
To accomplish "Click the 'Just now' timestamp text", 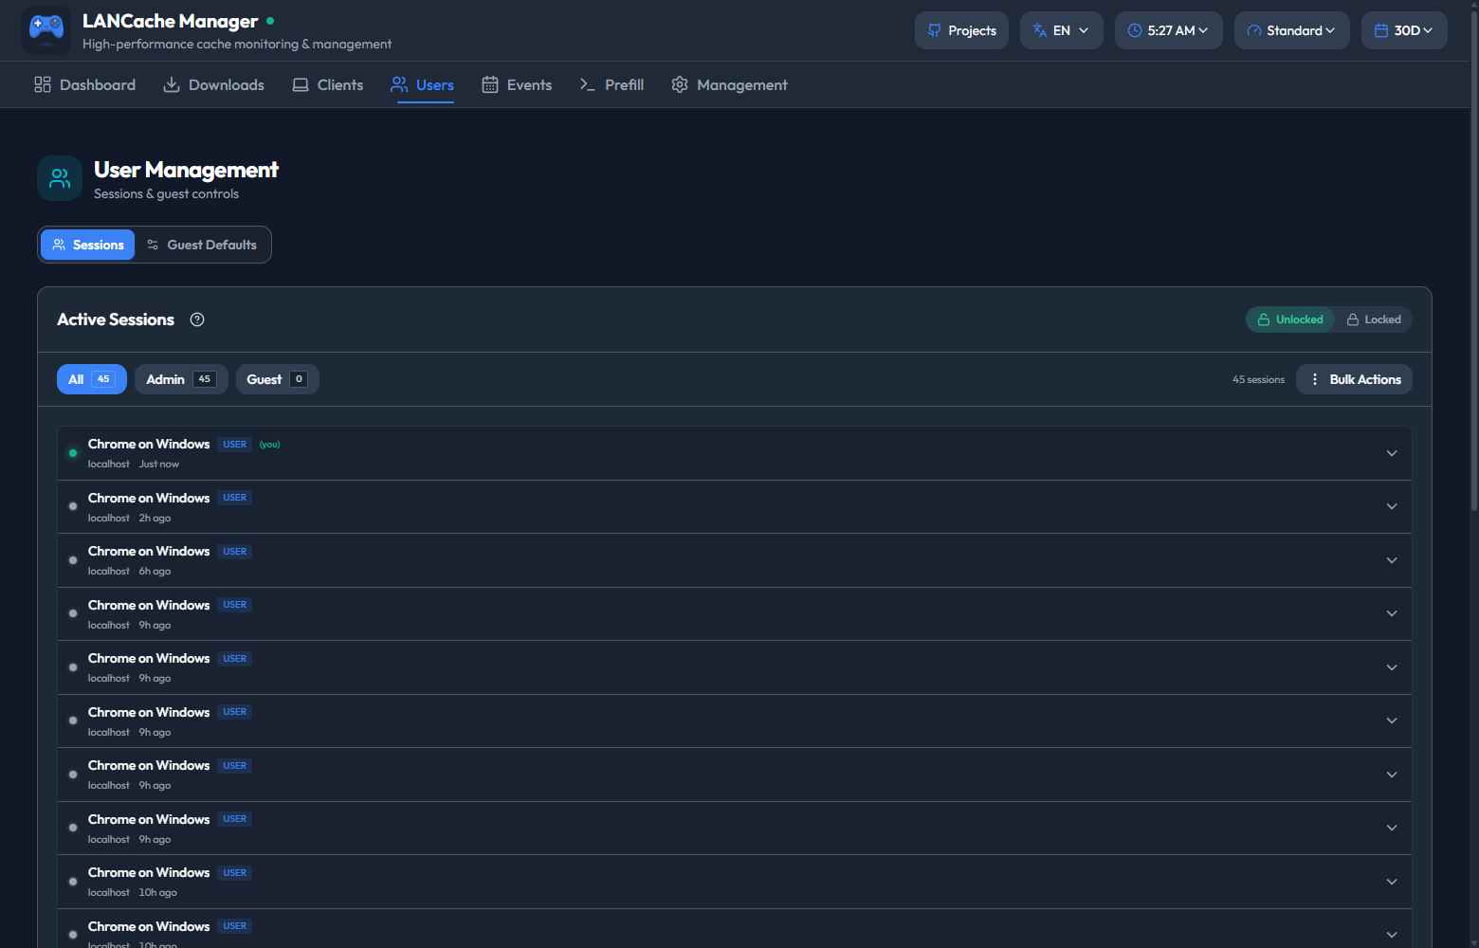I will (x=159, y=465).
